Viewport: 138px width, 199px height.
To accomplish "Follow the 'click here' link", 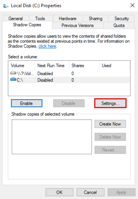I will pyautogui.click(x=47, y=46).
